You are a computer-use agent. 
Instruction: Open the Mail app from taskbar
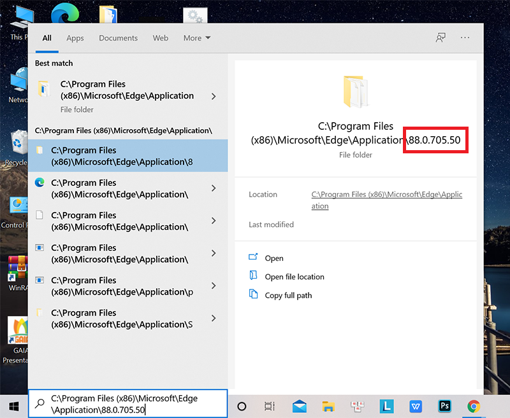point(299,406)
